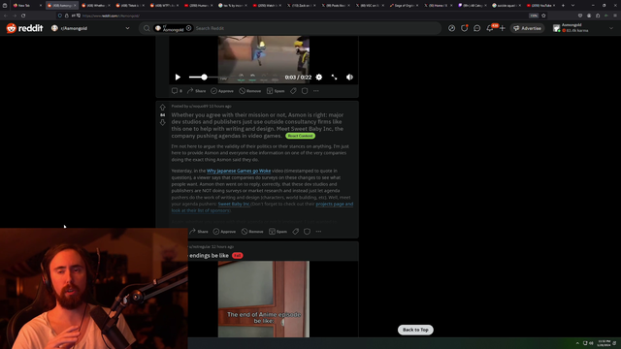Open the more options ellipsis on video post
Image resolution: width=621 pixels, height=349 pixels.
316,91
